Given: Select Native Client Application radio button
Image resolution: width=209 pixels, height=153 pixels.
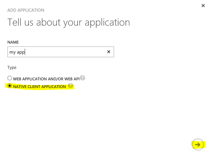Looking at the screenshot, I should [x=10, y=86].
